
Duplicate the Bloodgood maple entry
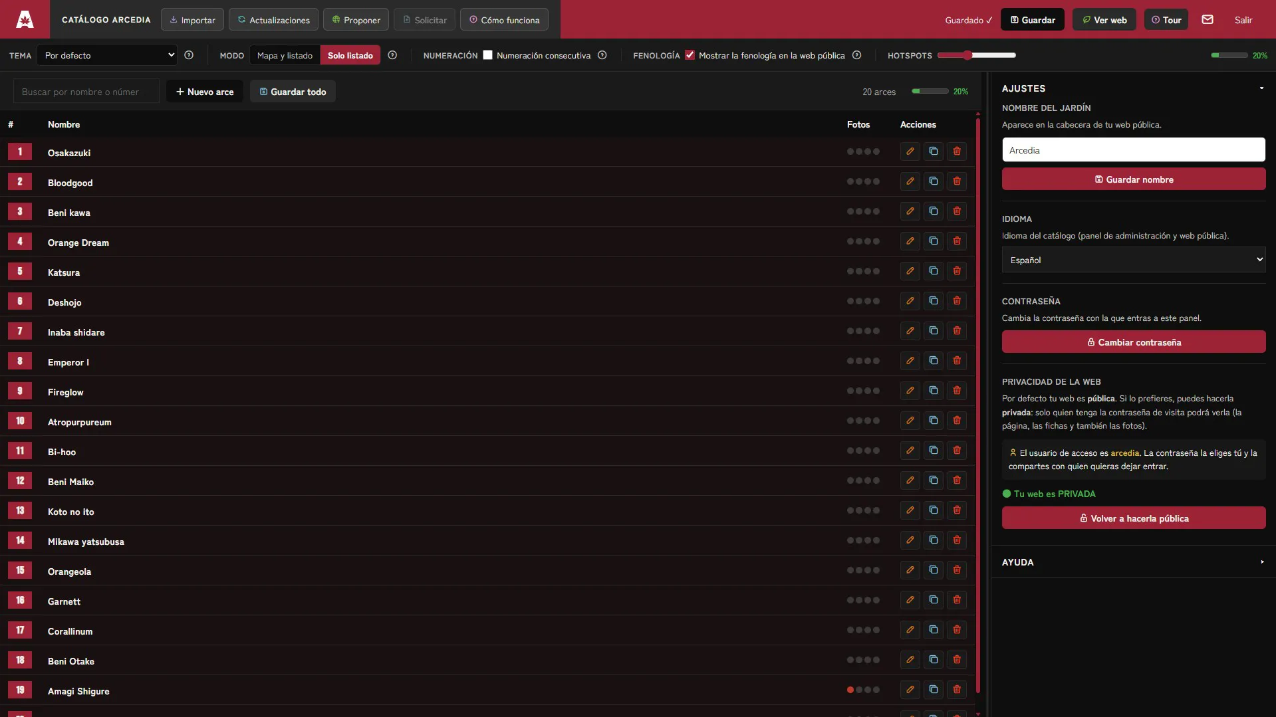click(x=933, y=181)
